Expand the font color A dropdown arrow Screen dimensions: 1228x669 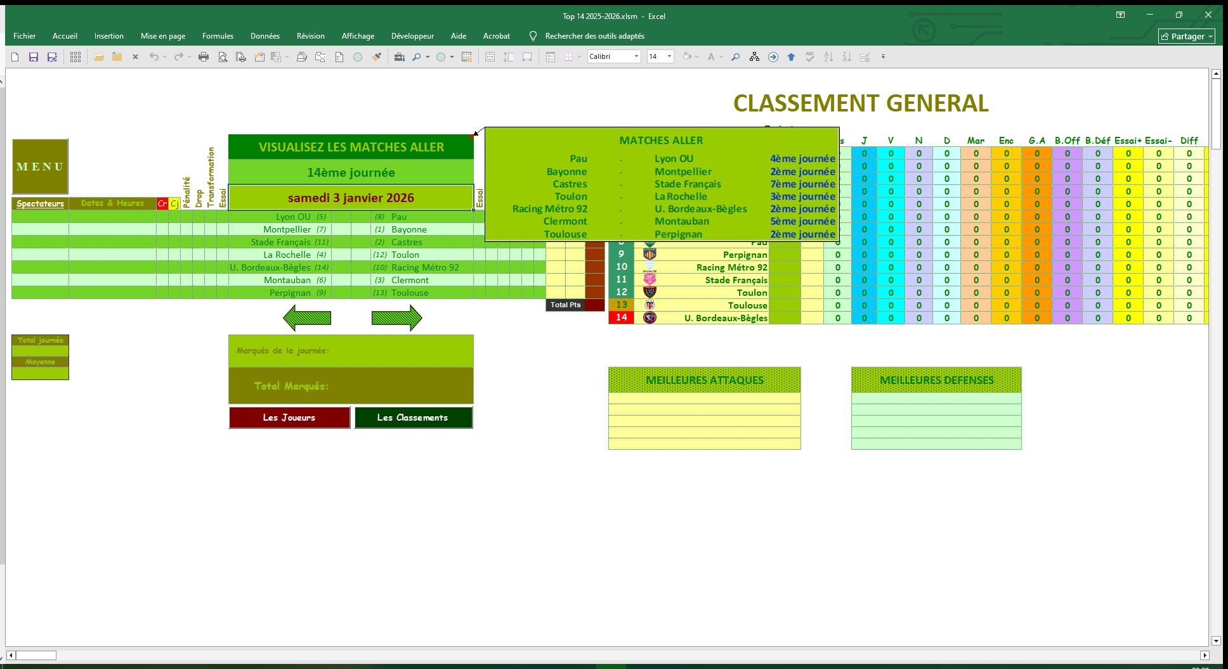pos(721,57)
